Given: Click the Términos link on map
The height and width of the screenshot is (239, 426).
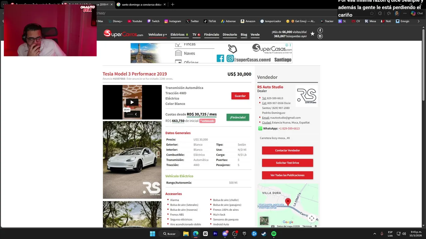Looking at the screenshot, I should 307,226.
